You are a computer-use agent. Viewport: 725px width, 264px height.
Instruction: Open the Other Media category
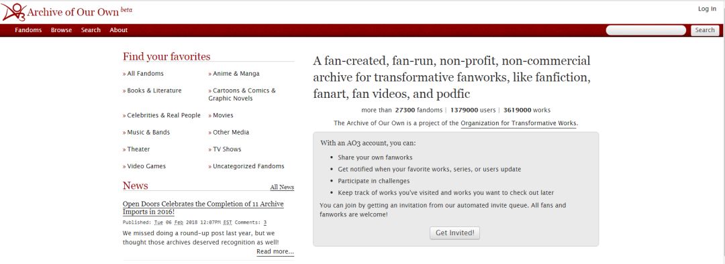231,133
